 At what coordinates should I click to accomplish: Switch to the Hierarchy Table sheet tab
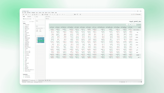tap(41, 80)
